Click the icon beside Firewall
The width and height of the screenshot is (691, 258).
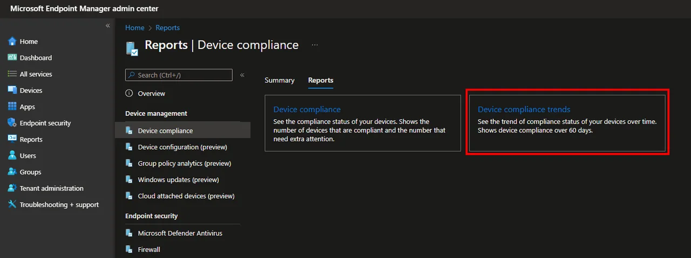tap(129, 249)
